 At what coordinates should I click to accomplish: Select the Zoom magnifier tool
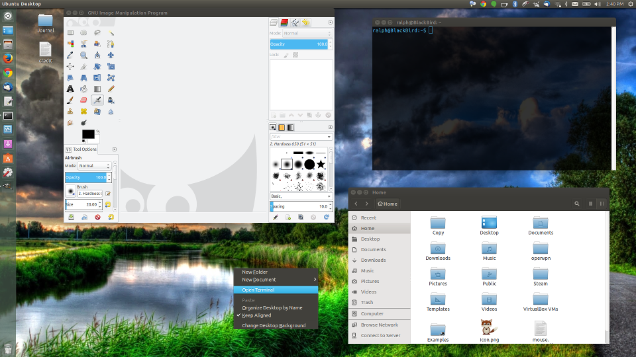[83, 55]
